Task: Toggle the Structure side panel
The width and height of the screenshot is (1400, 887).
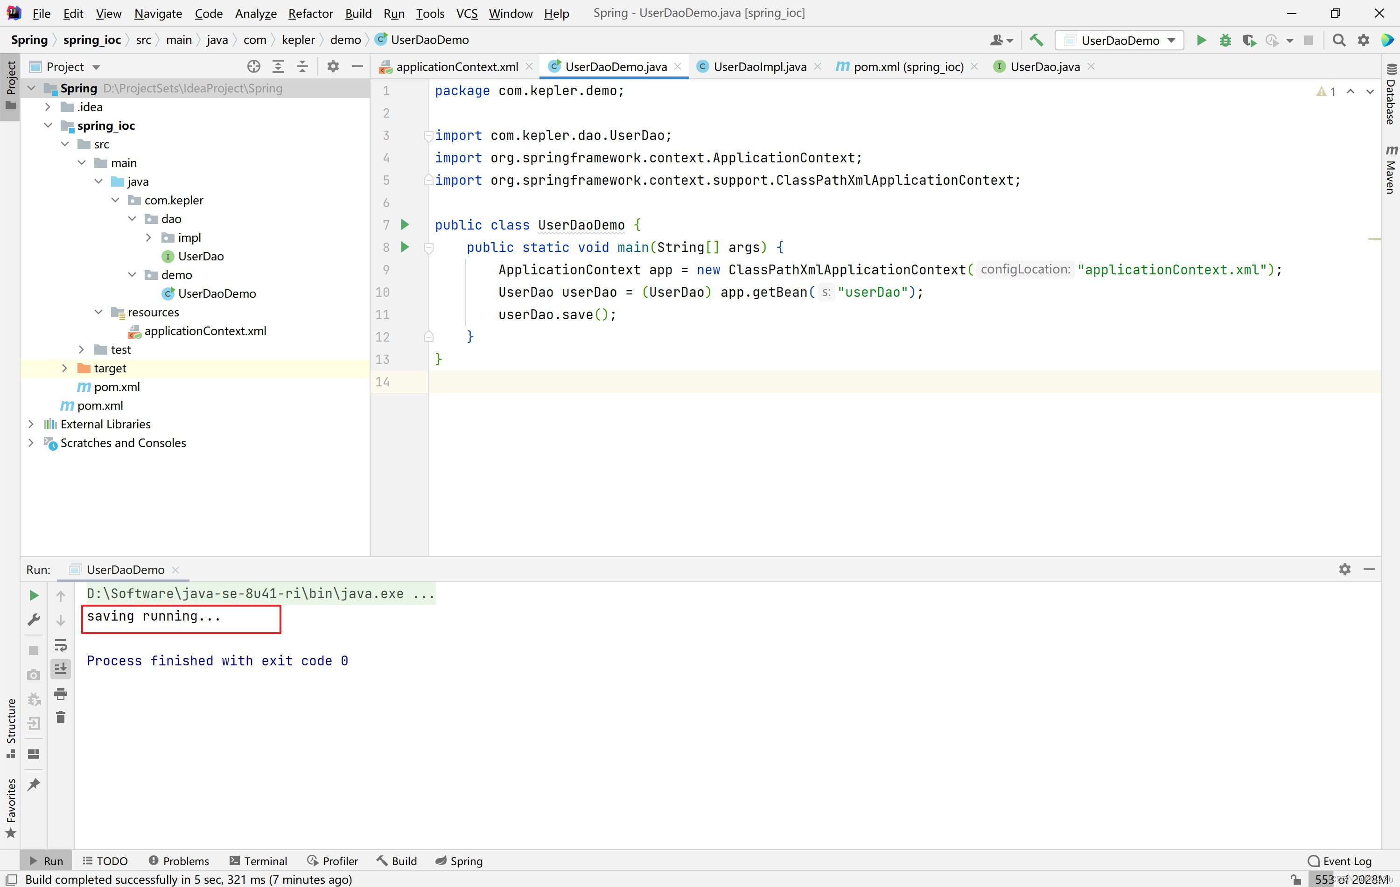Action: click(10, 728)
